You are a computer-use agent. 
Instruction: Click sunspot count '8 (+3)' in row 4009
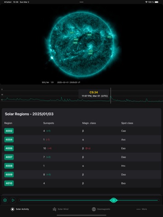tap(47, 175)
